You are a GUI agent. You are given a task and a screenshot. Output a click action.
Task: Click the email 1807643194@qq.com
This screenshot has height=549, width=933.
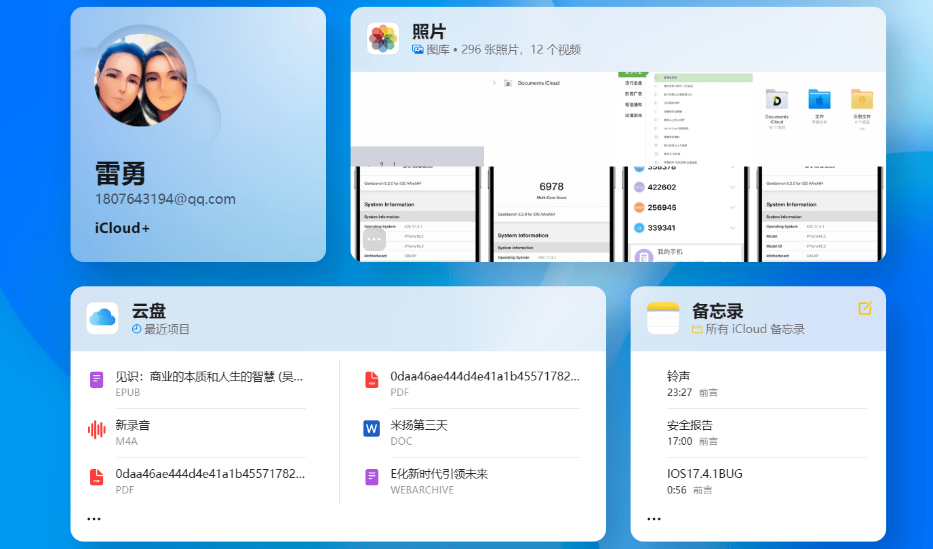point(165,199)
